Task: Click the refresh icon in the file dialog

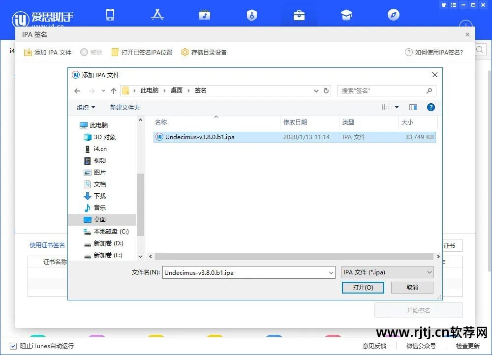Action: pyautogui.click(x=326, y=90)
